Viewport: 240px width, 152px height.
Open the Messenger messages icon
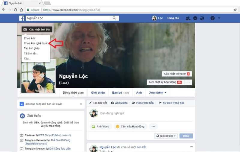tap(195, 18)
